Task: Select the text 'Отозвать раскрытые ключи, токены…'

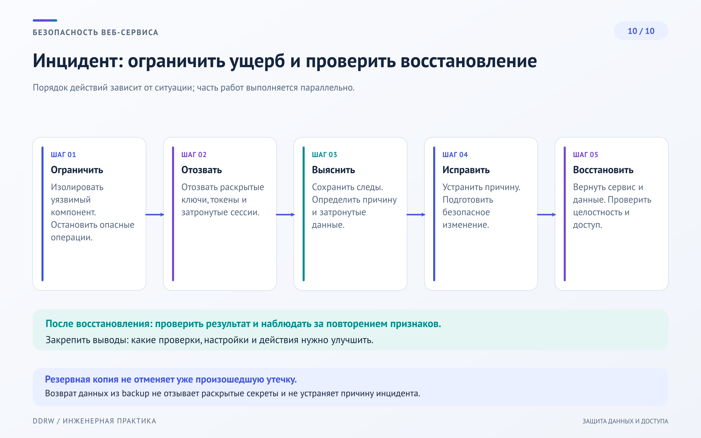Action: pos(223,200)
